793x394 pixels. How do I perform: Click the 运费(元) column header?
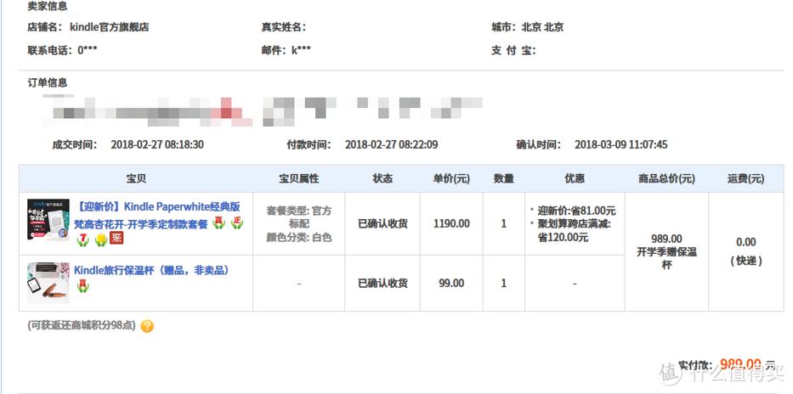[x=746, y=178]
